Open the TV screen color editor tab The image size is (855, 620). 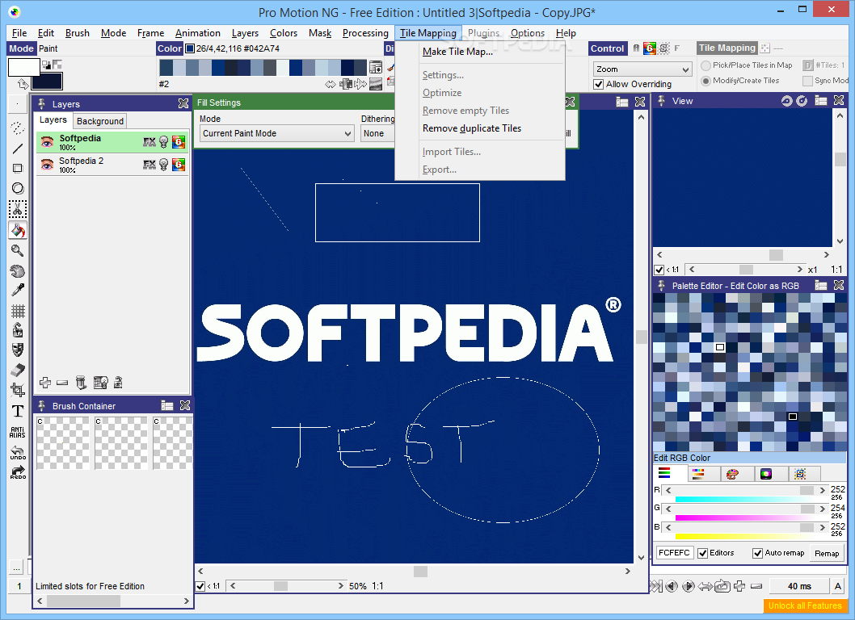(766, 474)
